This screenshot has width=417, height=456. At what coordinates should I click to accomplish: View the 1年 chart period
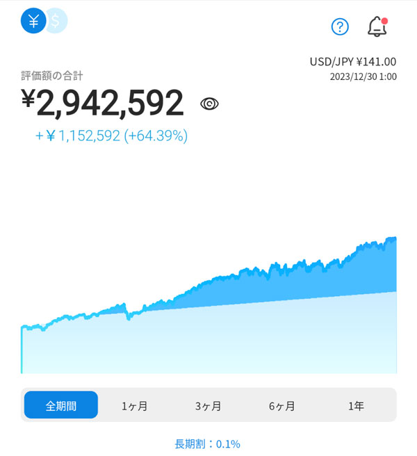[x=356, y=405]
